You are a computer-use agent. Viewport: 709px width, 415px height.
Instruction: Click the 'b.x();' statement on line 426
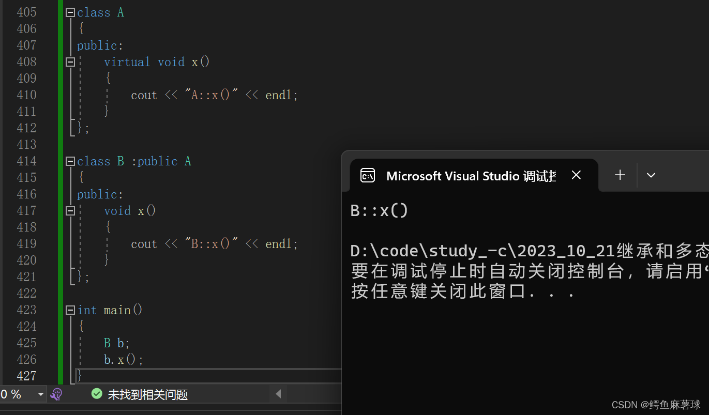pos(124,360)
